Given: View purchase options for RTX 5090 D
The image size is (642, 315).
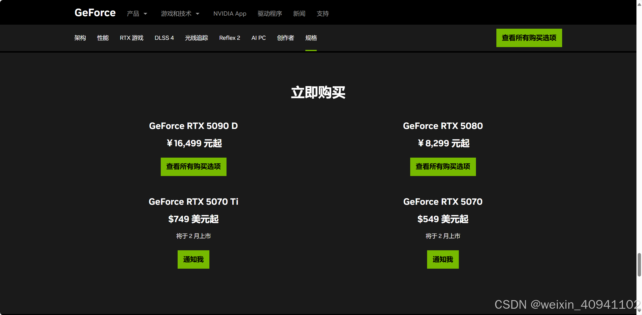Looking at the screenshot, I should click(x=193, y=167).
